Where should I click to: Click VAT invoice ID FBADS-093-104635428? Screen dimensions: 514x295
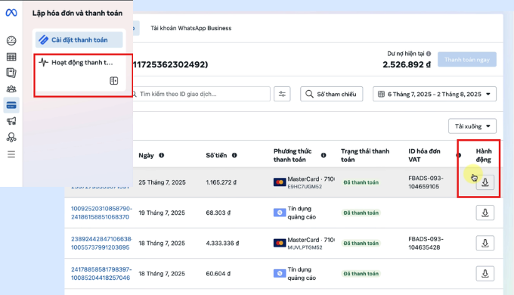click(426, 243)
